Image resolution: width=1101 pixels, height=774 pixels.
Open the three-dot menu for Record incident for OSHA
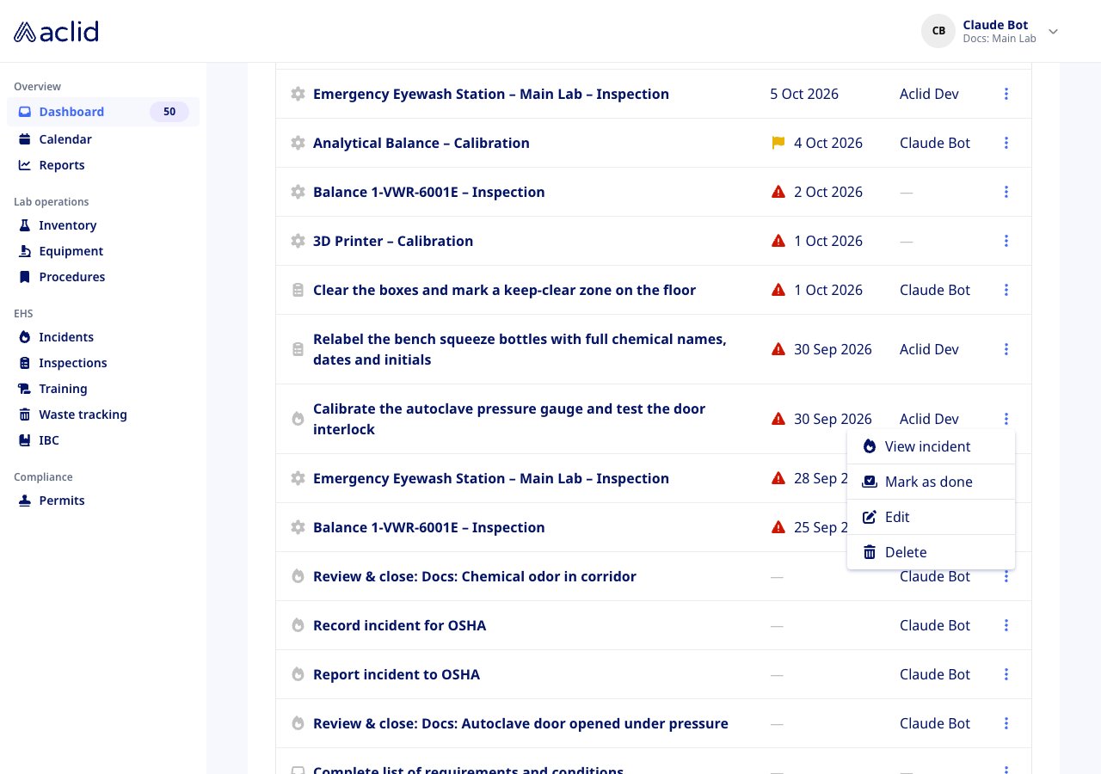[1006, 625]
